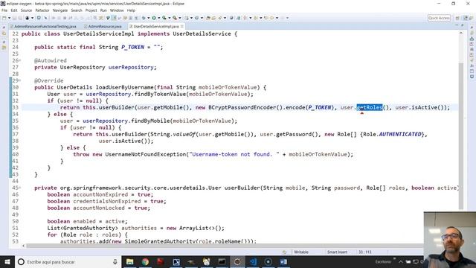Open the Windows Start menu
The height and width of the screenshot is (268, 476).
pos(7,261)
